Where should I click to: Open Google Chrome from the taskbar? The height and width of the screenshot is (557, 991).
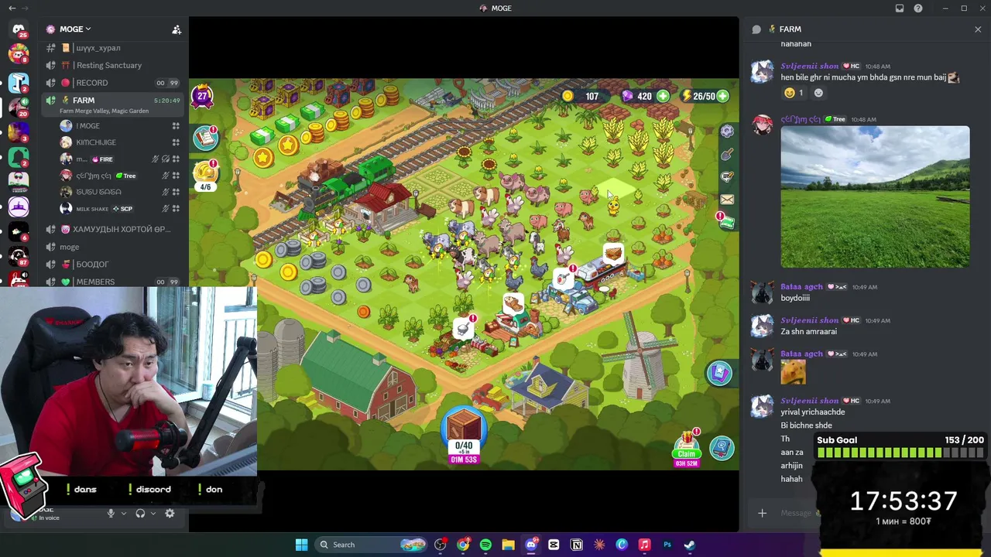click(463, 545)
